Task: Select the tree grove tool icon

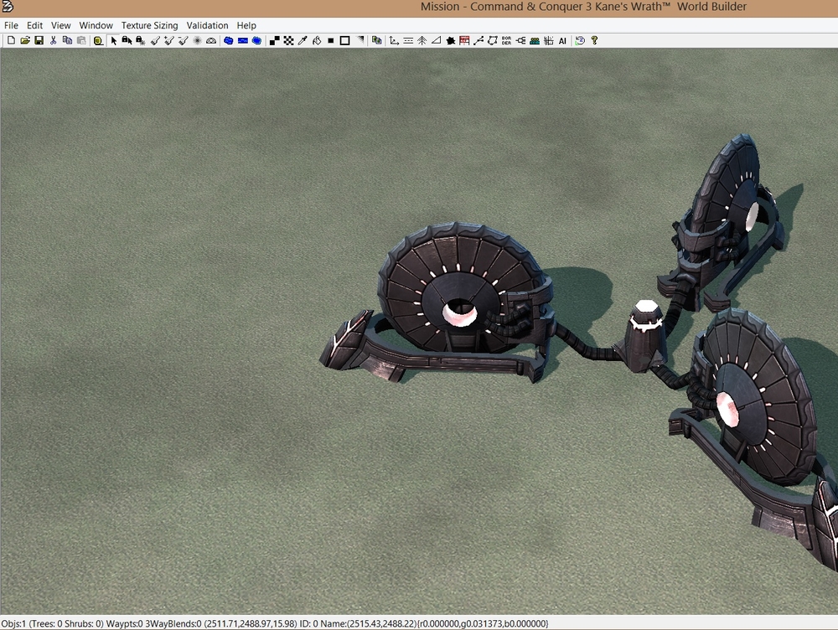Action: 422,40
